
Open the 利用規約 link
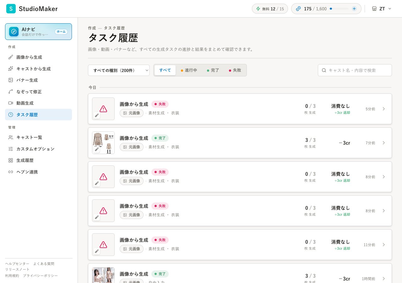point(12,276)
